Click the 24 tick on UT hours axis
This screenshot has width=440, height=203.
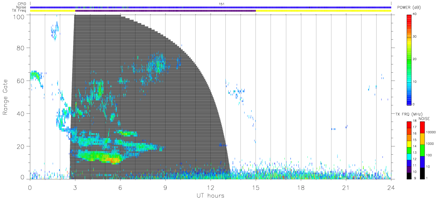tap(391, 187)
